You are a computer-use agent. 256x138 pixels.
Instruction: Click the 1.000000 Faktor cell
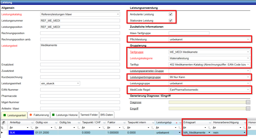coord(116,133)
